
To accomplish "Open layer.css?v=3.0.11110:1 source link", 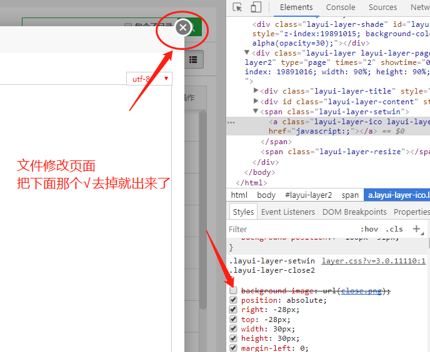I will 374,261.
